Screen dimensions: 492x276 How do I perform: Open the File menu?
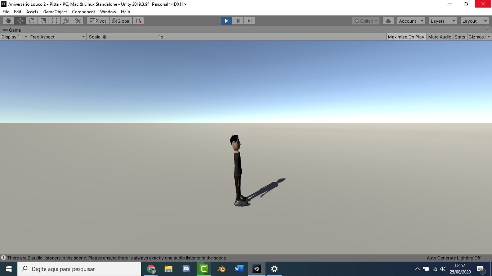tap(6, 11)
